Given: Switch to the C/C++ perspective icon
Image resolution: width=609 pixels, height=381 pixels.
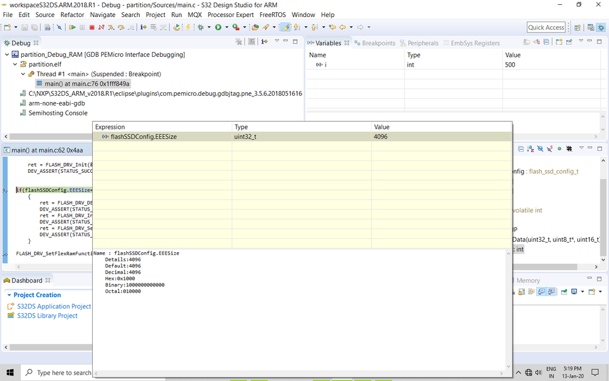Looking at the screenshot, I should tap(591, 27).
